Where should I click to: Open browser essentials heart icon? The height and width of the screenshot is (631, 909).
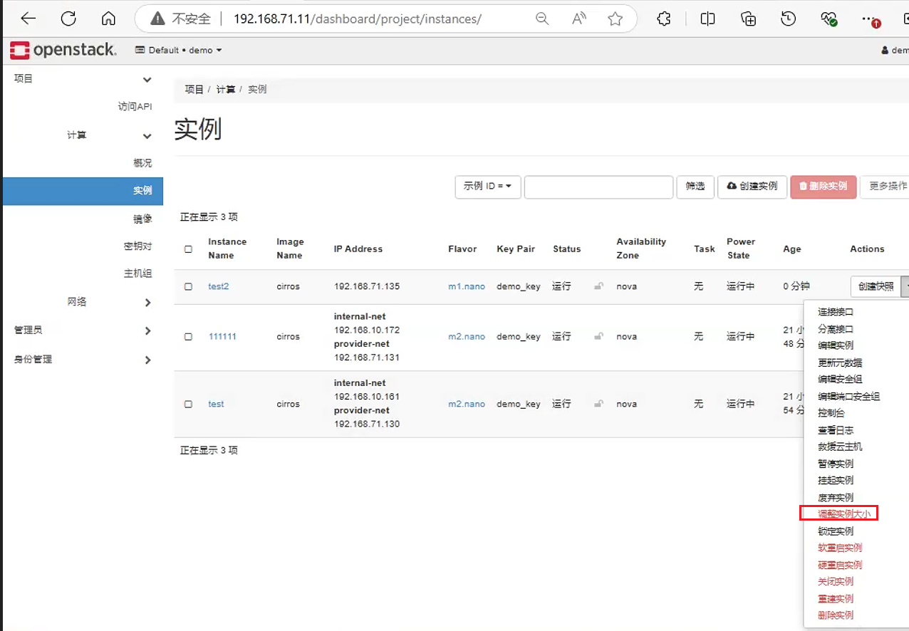(x=829, y=19)
